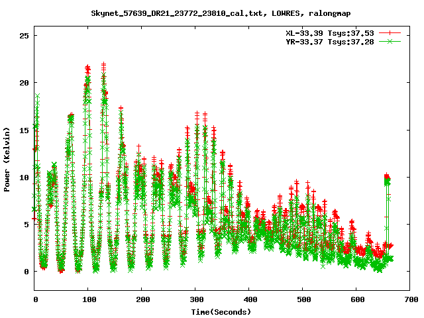Click the y-axis tick label 15
This screenshot has height=318, width=424.
click(x=24, y=131)
